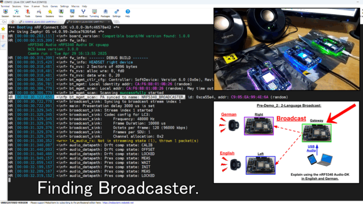Click the Servers toolbar icon
363x204 pixels.
pyautogui.click(x=16, y=13)
